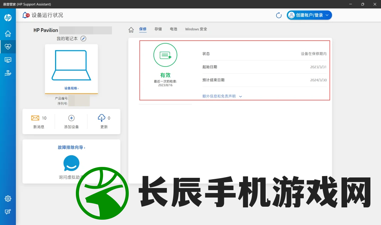Restore down the HP Support Assistant window

(x=363, y=4)
